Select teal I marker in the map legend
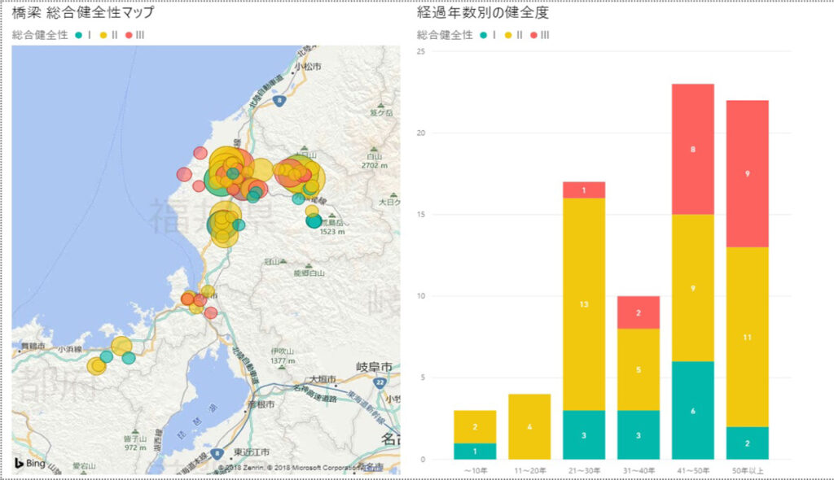834x480 pixels. tap(78, 35)
